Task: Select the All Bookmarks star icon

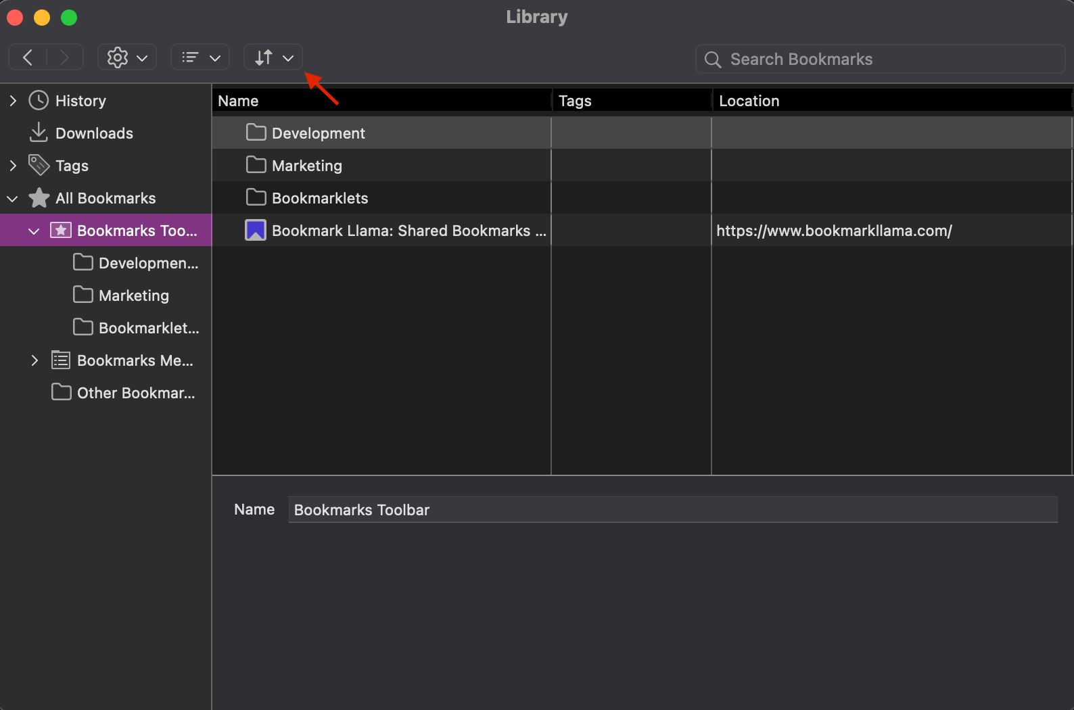Action: [x=39, y=197]
